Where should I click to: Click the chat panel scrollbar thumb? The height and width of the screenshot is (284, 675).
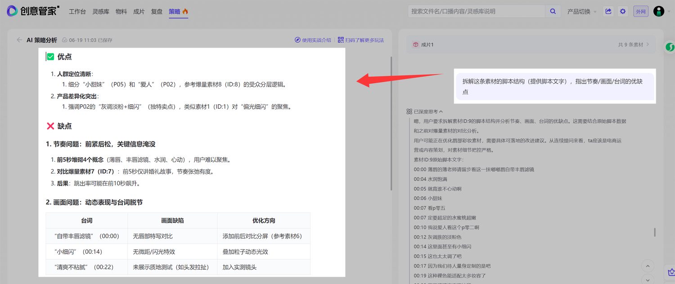click(x=655, y=232)
